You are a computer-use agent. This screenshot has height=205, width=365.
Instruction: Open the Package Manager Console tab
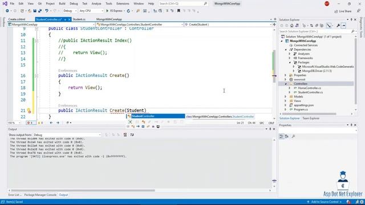tap(40, 195)
